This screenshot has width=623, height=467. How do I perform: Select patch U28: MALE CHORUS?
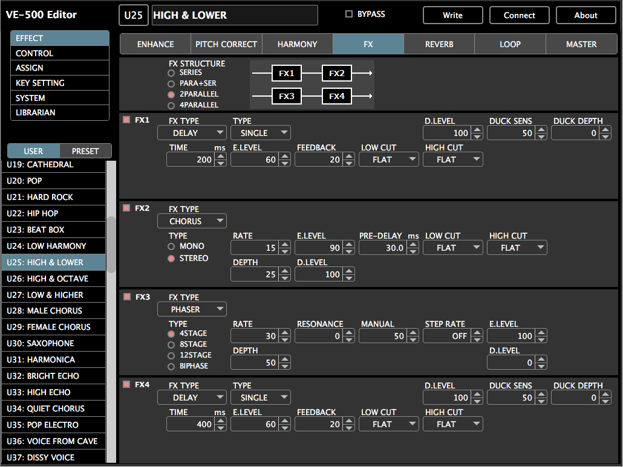pos(54,311)
